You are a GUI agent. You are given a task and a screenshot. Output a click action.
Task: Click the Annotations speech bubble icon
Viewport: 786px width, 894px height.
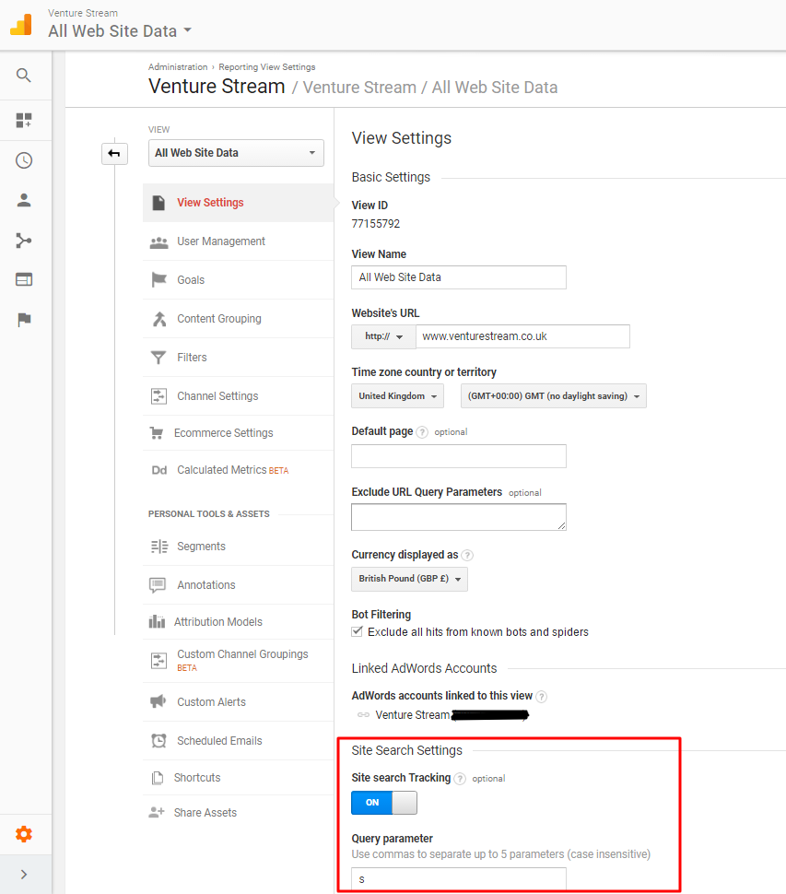[158, 585]
